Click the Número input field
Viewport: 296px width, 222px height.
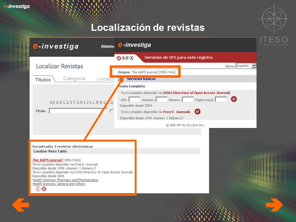coord(188,99)
